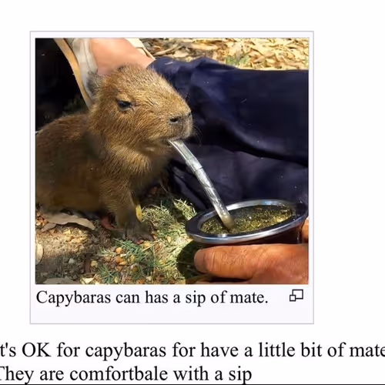This screenshot has width=385, height=385.
Task: Click the caption text 'Capybaras can has a sip of mate.'
Action: coord(152,297)
